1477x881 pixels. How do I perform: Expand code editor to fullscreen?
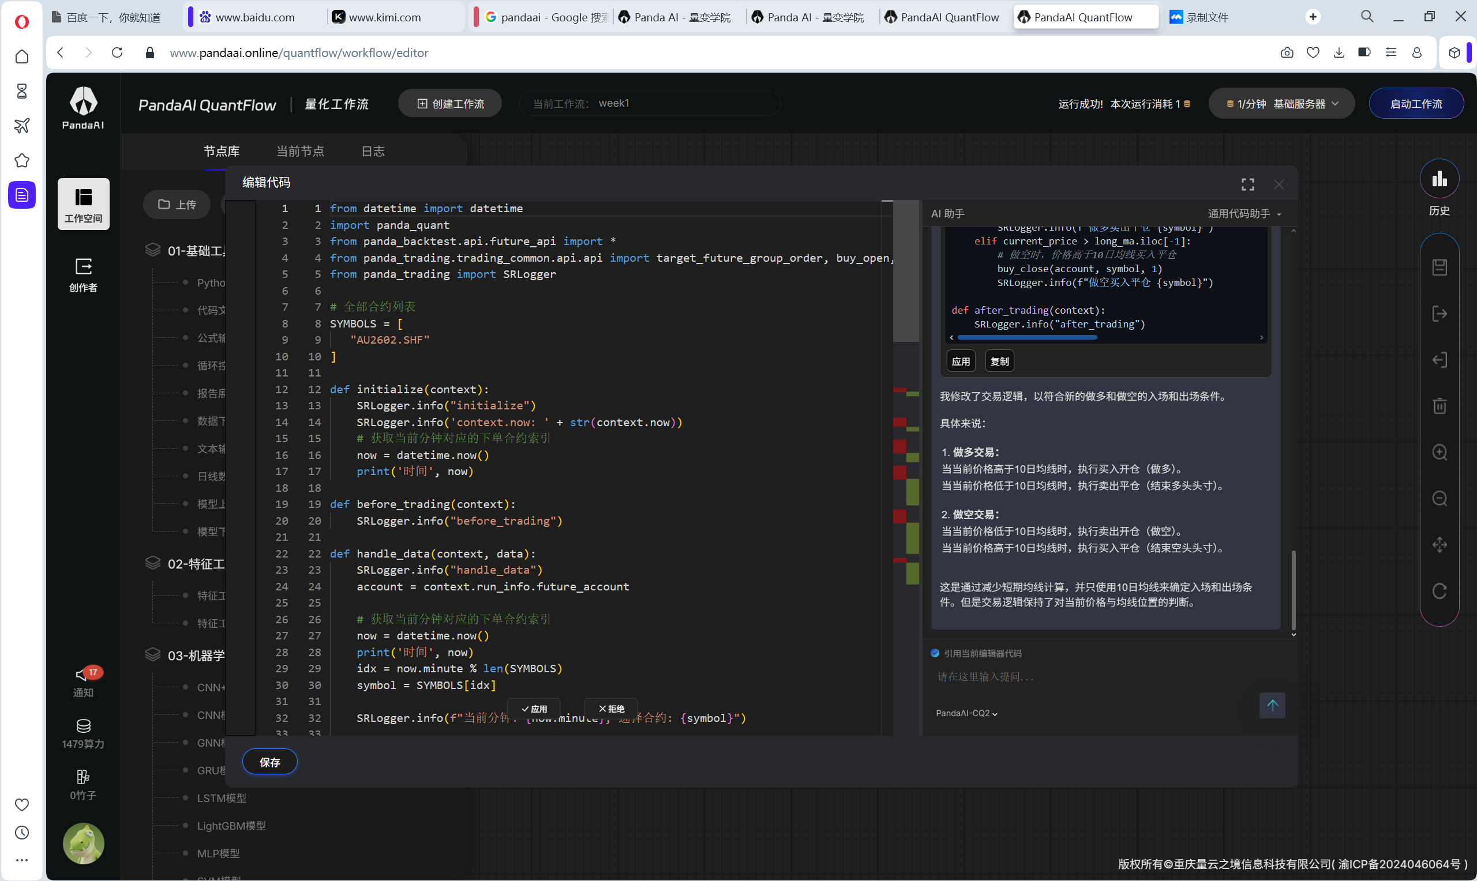(1248, 185)
